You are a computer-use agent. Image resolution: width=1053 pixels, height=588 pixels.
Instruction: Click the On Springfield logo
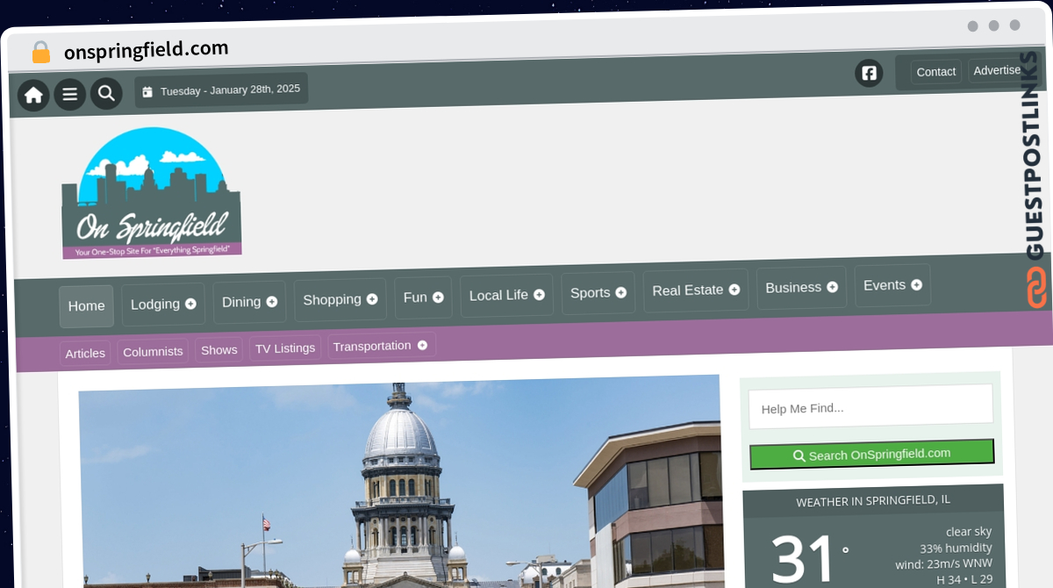click(x=152, y=193)
